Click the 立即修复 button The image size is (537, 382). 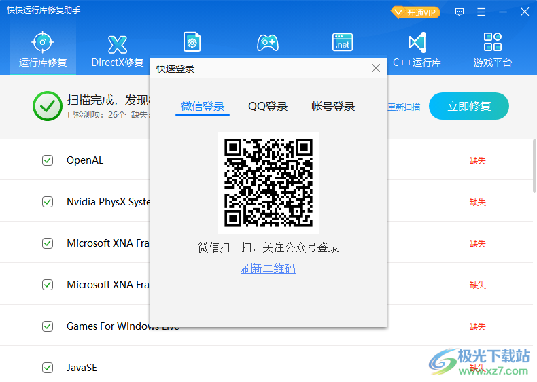click(x=469, y=106)
